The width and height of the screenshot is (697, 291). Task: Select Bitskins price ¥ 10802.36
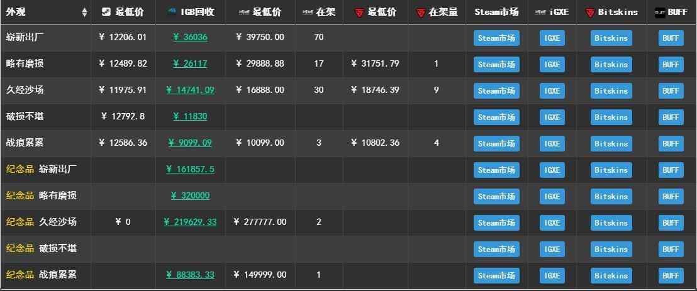click(375, 143)
